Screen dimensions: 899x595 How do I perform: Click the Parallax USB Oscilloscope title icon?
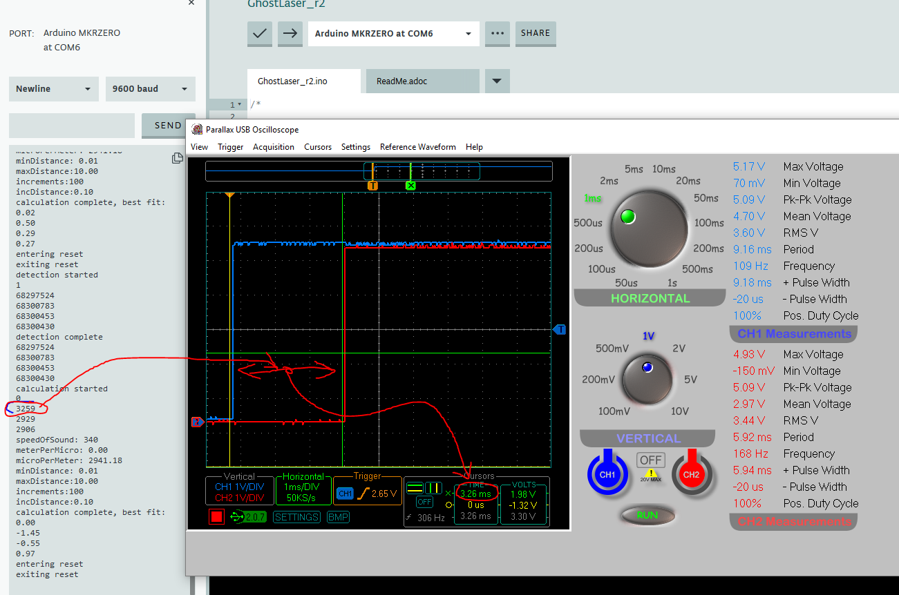197,129
